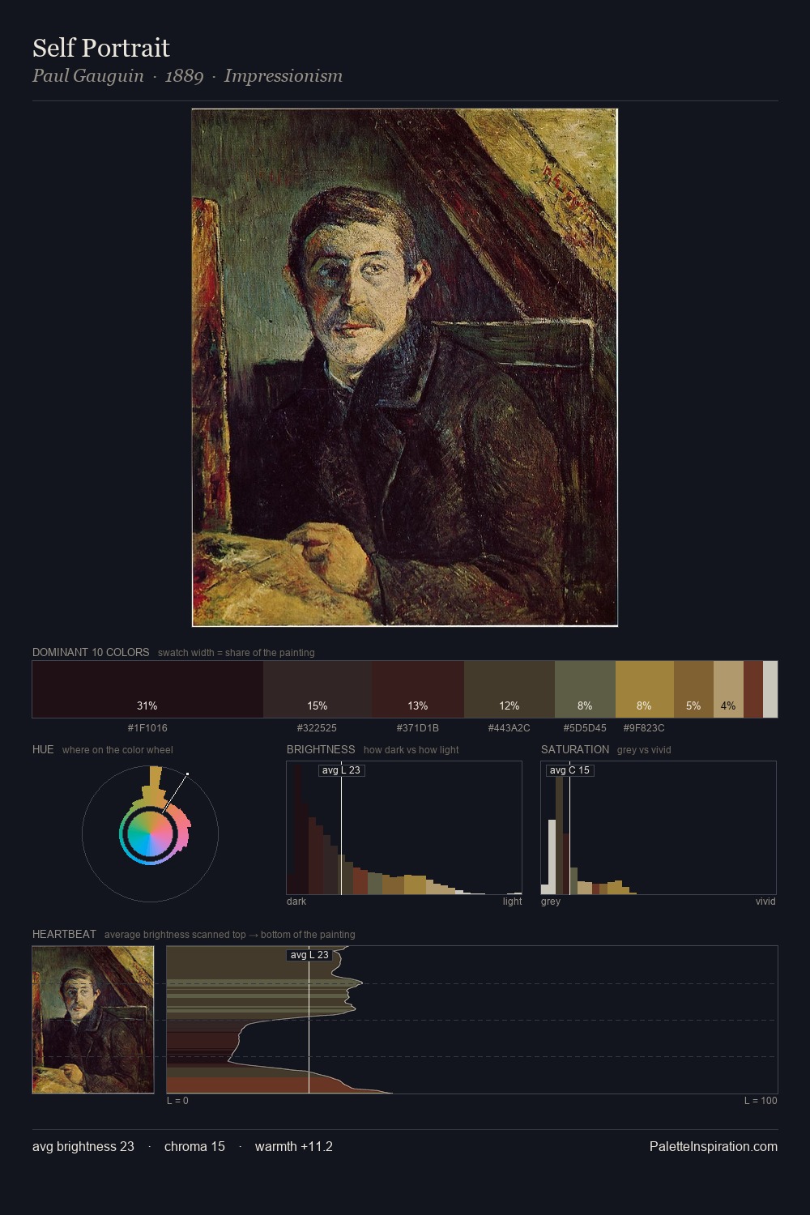Select the 15% swatch #322525
Viewport: 810px width, 1215px height.
coord(318,689)
